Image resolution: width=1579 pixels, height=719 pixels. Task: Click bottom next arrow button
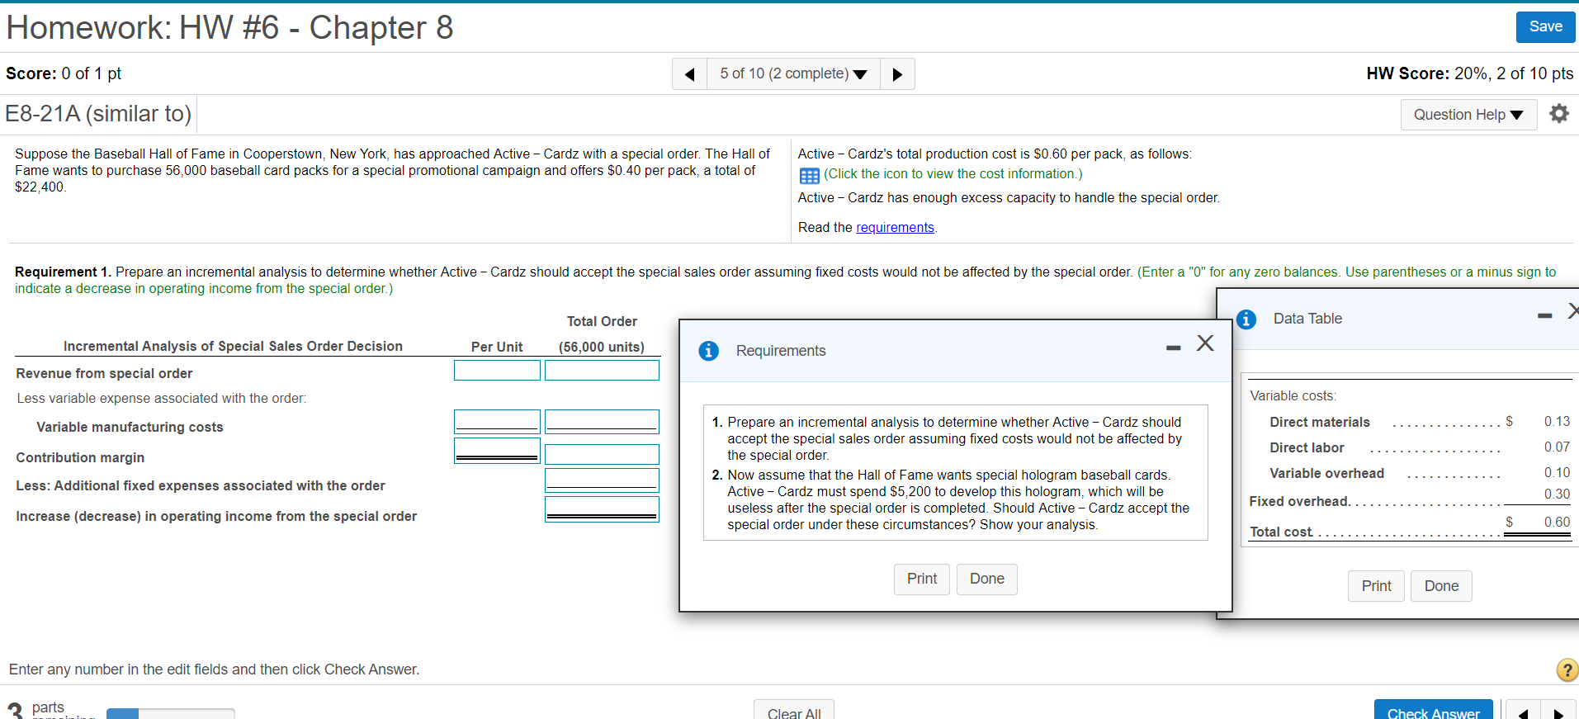(1558, 711)
